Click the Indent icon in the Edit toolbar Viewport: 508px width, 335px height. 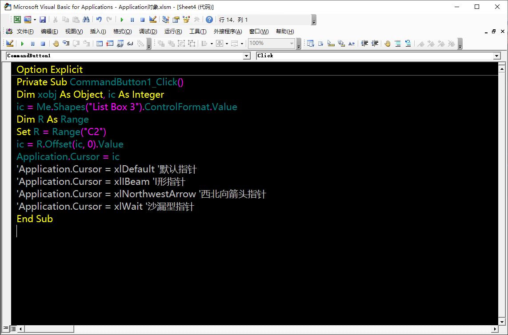click(x=364, y=44)
